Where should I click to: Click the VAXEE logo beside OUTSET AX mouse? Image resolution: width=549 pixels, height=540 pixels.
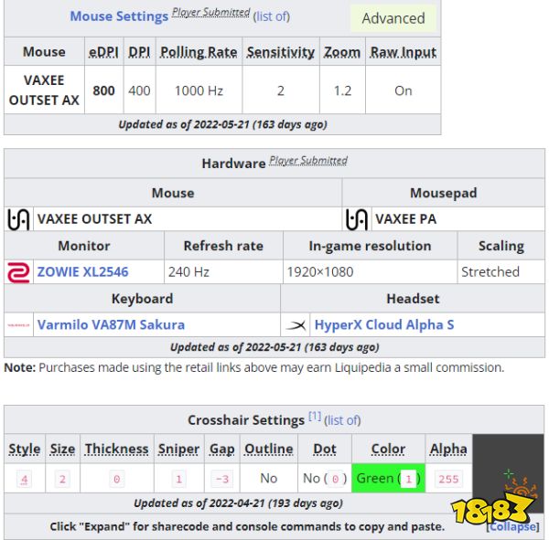tap(18, 219)
